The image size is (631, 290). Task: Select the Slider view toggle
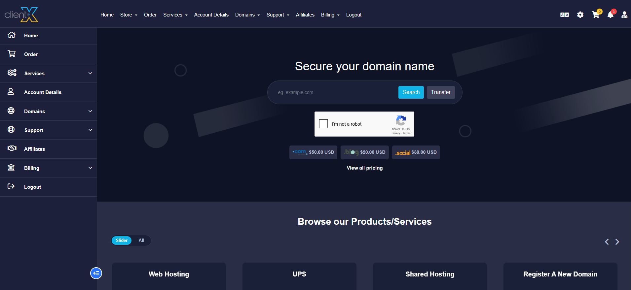(x=122, y=241)
